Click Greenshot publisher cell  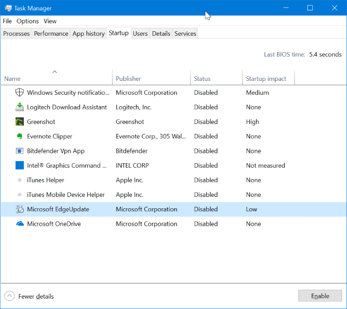point(130,122)
